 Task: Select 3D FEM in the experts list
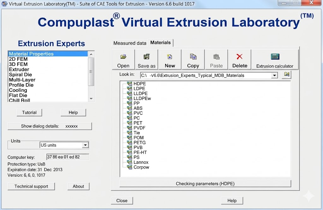pyautogui.click(x=48, y=64)
